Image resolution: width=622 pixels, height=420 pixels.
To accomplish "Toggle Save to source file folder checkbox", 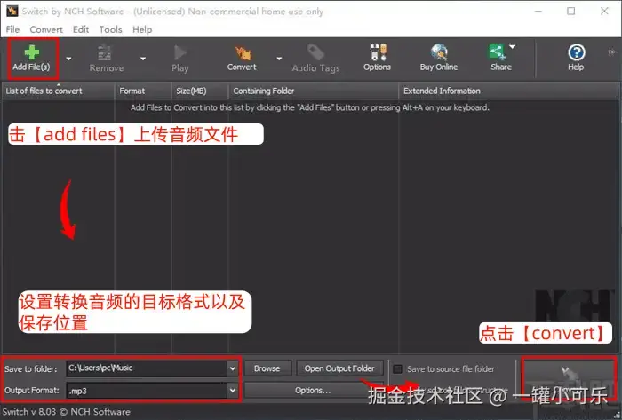I will [397, 369].
